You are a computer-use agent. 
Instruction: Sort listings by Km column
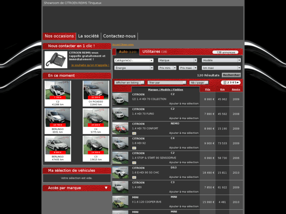(222, 90)
